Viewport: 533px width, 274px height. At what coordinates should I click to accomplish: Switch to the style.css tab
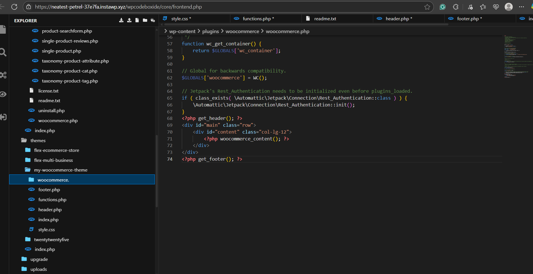tap(194, 19)
